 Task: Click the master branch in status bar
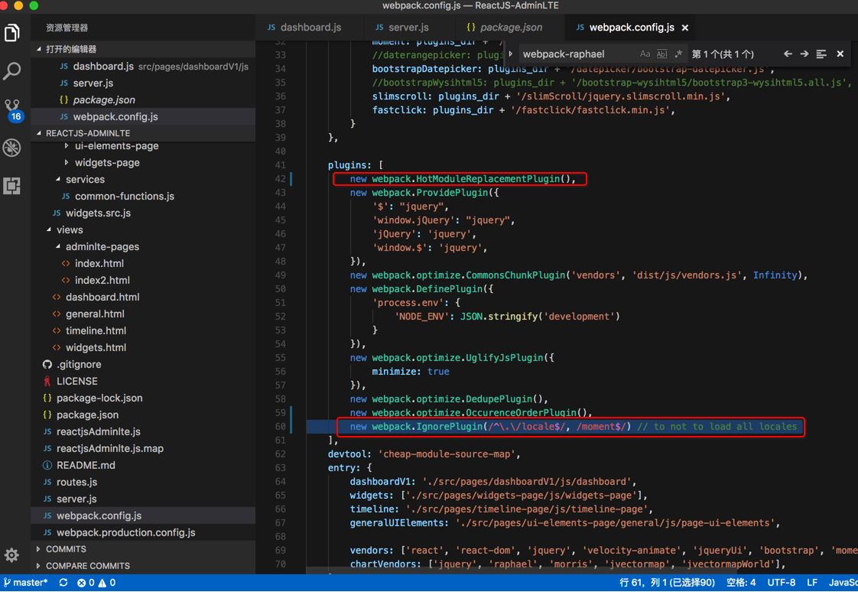click(x=26, y=583)
